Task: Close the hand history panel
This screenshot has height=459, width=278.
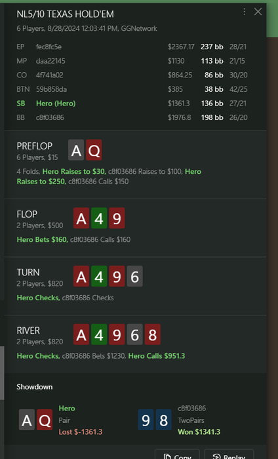Action: (258, 12)
